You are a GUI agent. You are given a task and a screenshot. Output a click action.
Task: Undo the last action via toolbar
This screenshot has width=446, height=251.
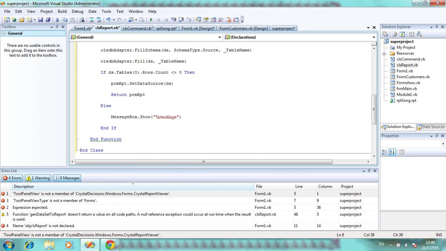click(x=108, y=20)
